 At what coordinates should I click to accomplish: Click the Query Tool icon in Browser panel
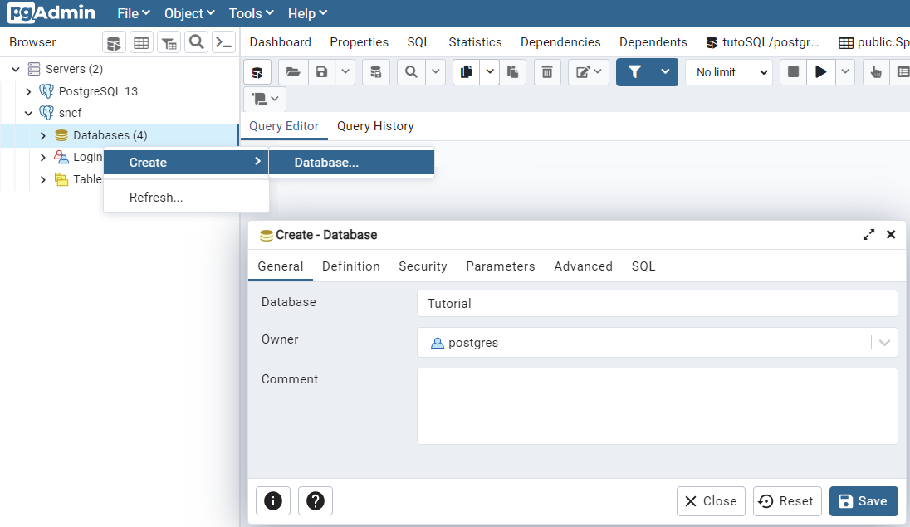114,42
